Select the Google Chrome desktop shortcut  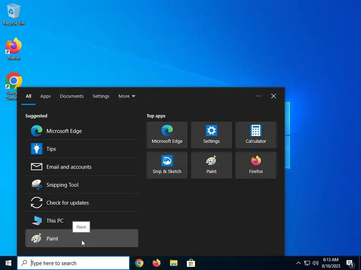[x=14, y=86]
